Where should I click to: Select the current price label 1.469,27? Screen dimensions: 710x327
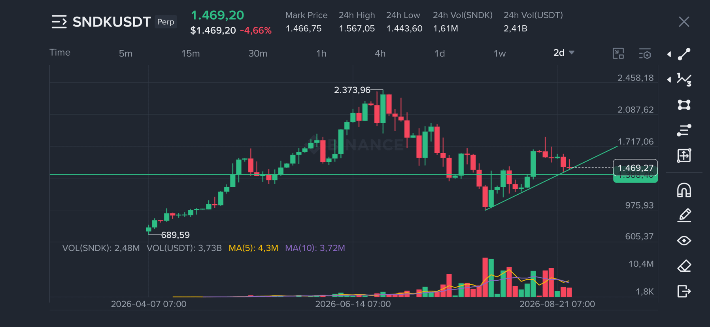[x=635, y=168]
